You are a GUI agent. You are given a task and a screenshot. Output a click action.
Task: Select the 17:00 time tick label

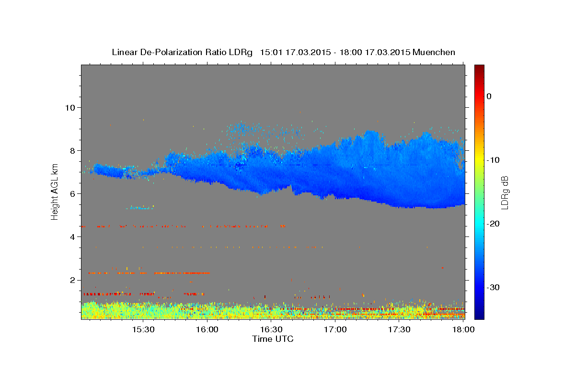pos(335,330)
